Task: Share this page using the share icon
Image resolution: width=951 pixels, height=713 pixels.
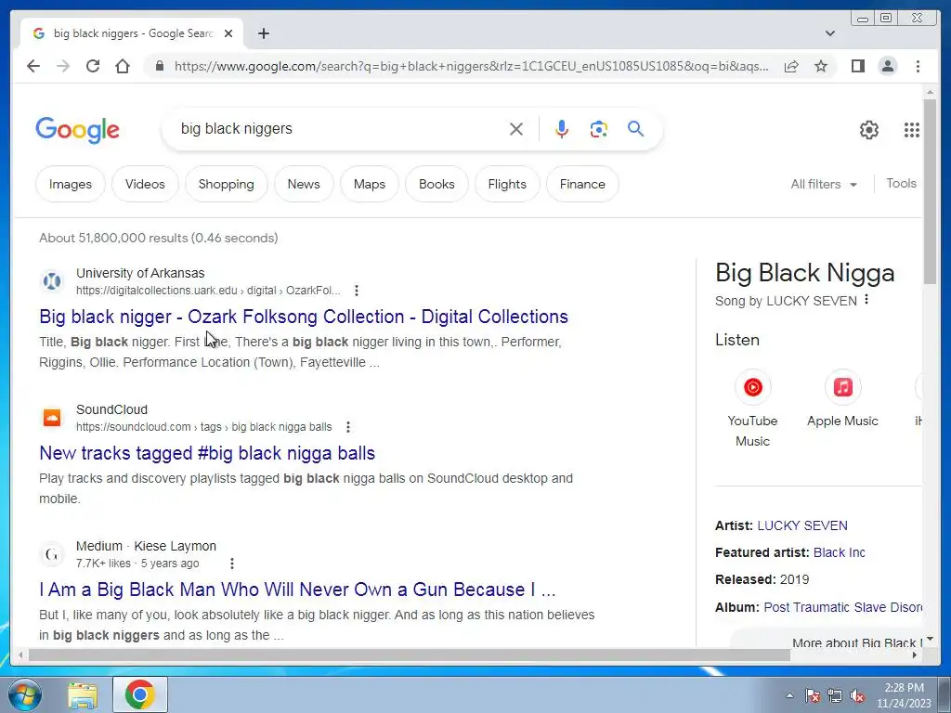Action: point(791,66)
